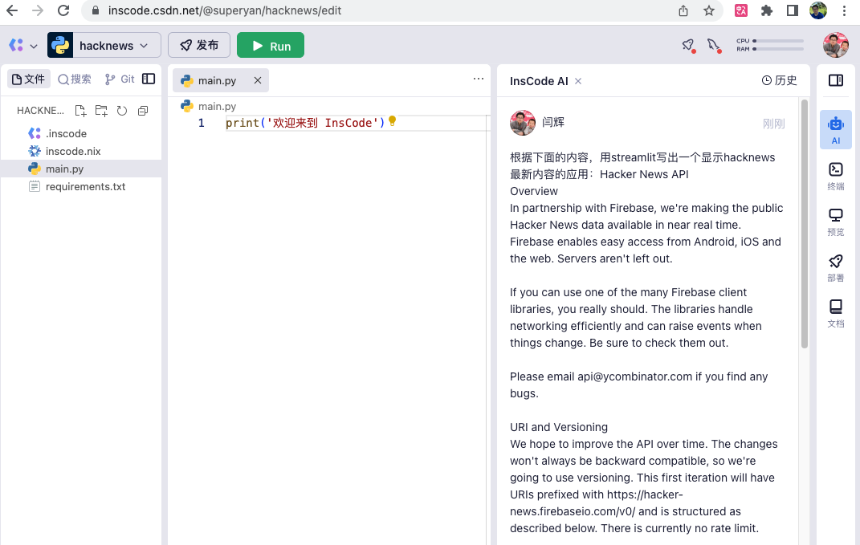The image size is (860, 545).
Task: Reload the page with the refresh icon
Action: [x=63, y=10]
